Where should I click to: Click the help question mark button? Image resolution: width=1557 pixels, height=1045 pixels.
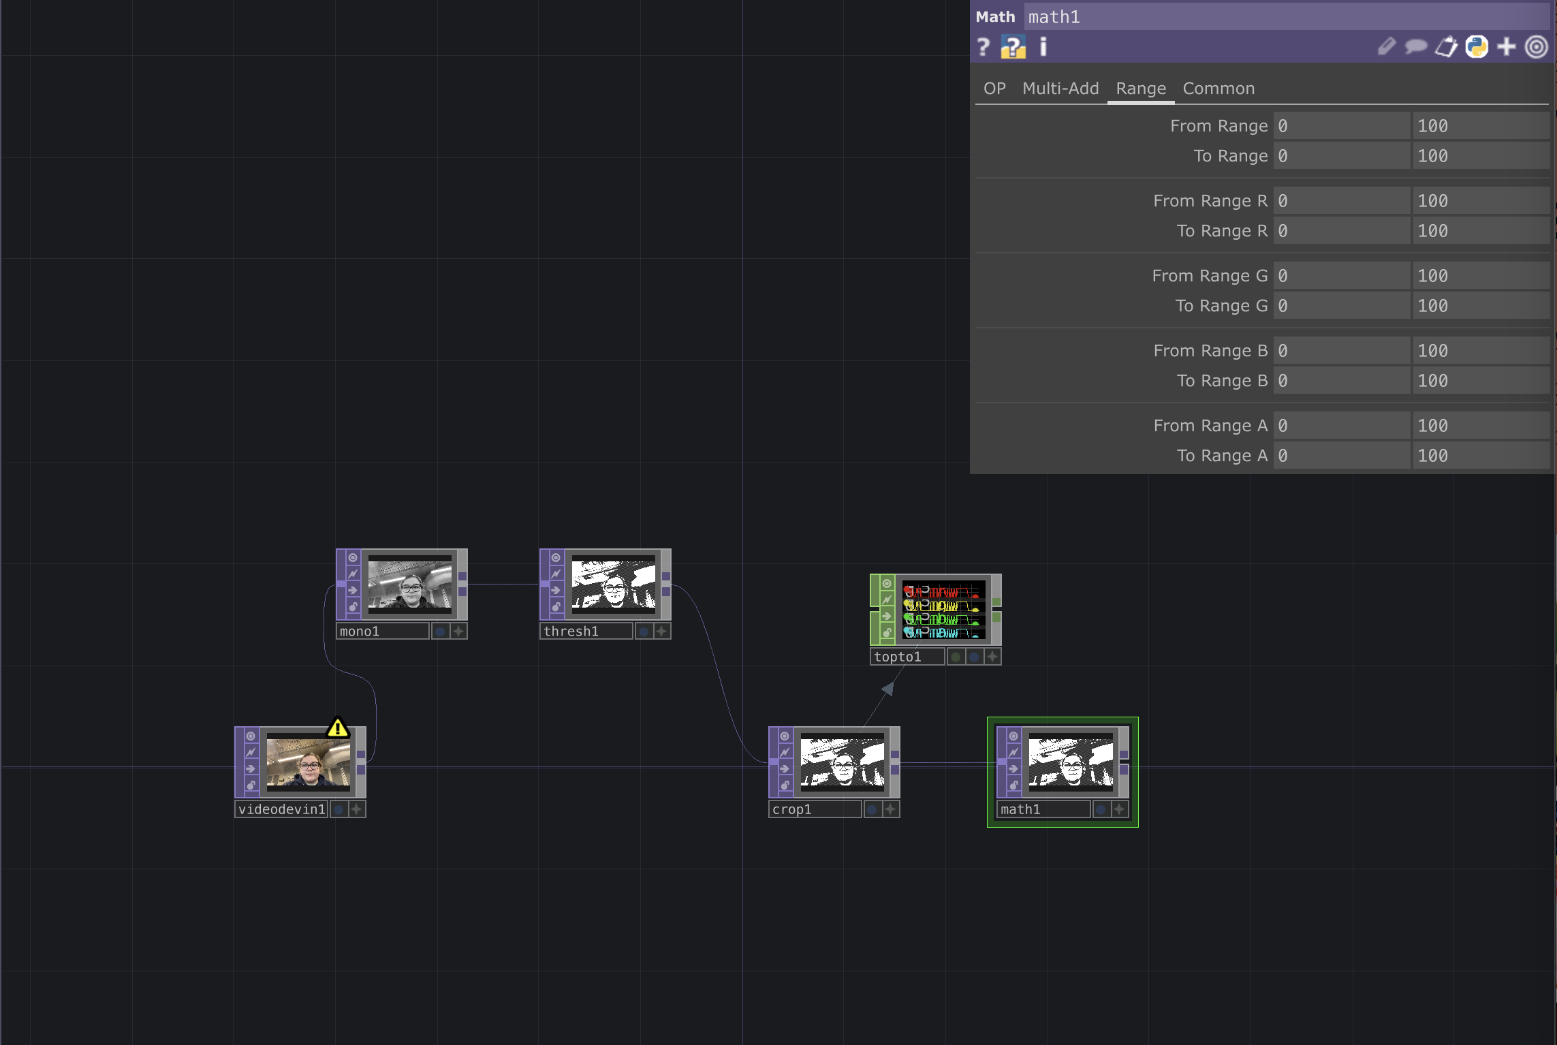click(x=984, y=47)
